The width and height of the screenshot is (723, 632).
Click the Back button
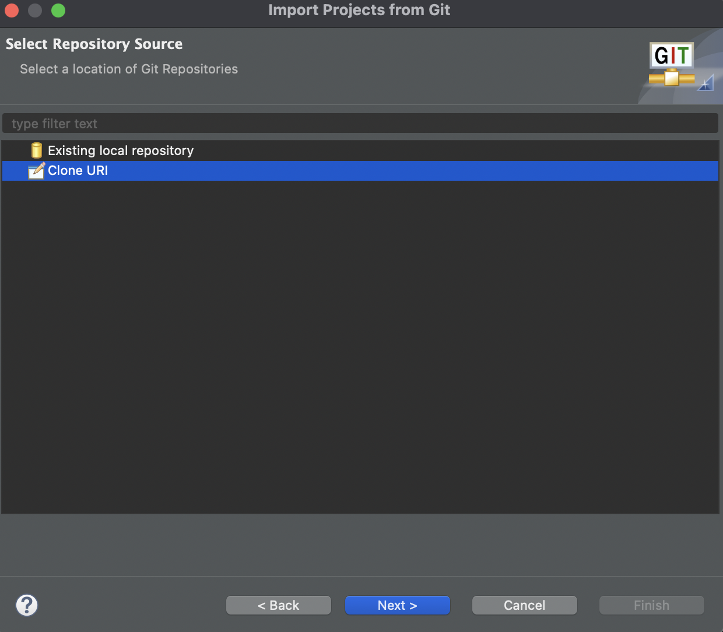point(278,605)
